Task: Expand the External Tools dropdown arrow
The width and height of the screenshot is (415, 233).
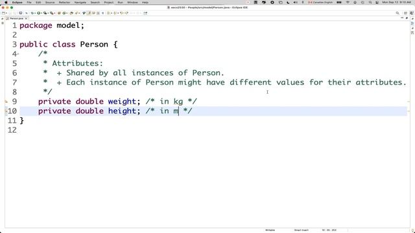Action: pos(54,13)
